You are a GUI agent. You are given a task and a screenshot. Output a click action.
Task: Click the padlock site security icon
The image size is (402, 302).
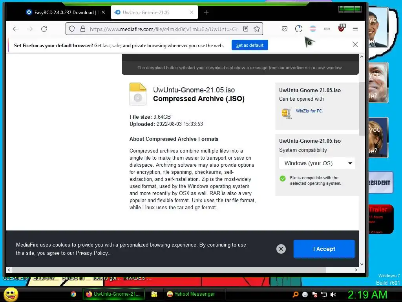click(x=83, y=29)
